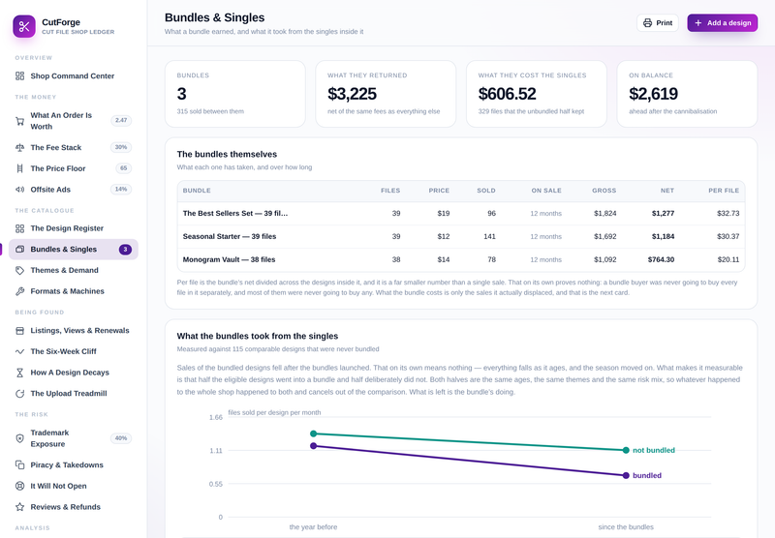Click the SOLD column header
The width and height of the screenshot is (775, 538).
coord(486,191)
